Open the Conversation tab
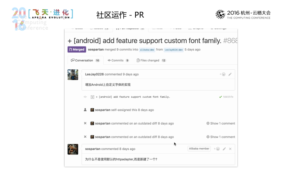The image size is (302, 170). pos(85,60)
